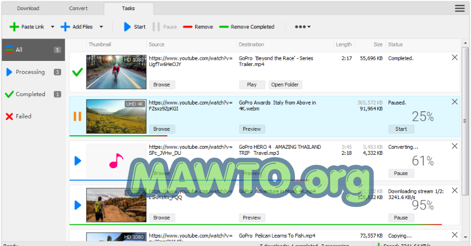Expand the Add Files dropdown arrow

click(101, 27)
